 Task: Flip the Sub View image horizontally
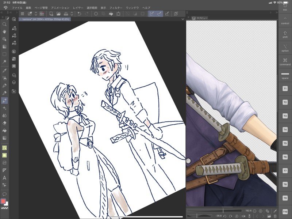click(x=243, y=216)
